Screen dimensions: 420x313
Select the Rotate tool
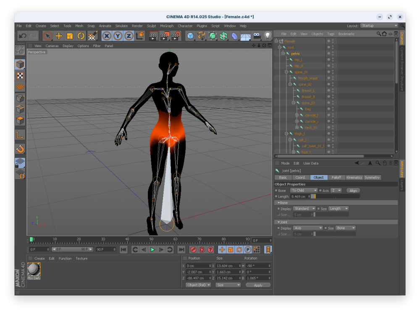tap(80, 36)
